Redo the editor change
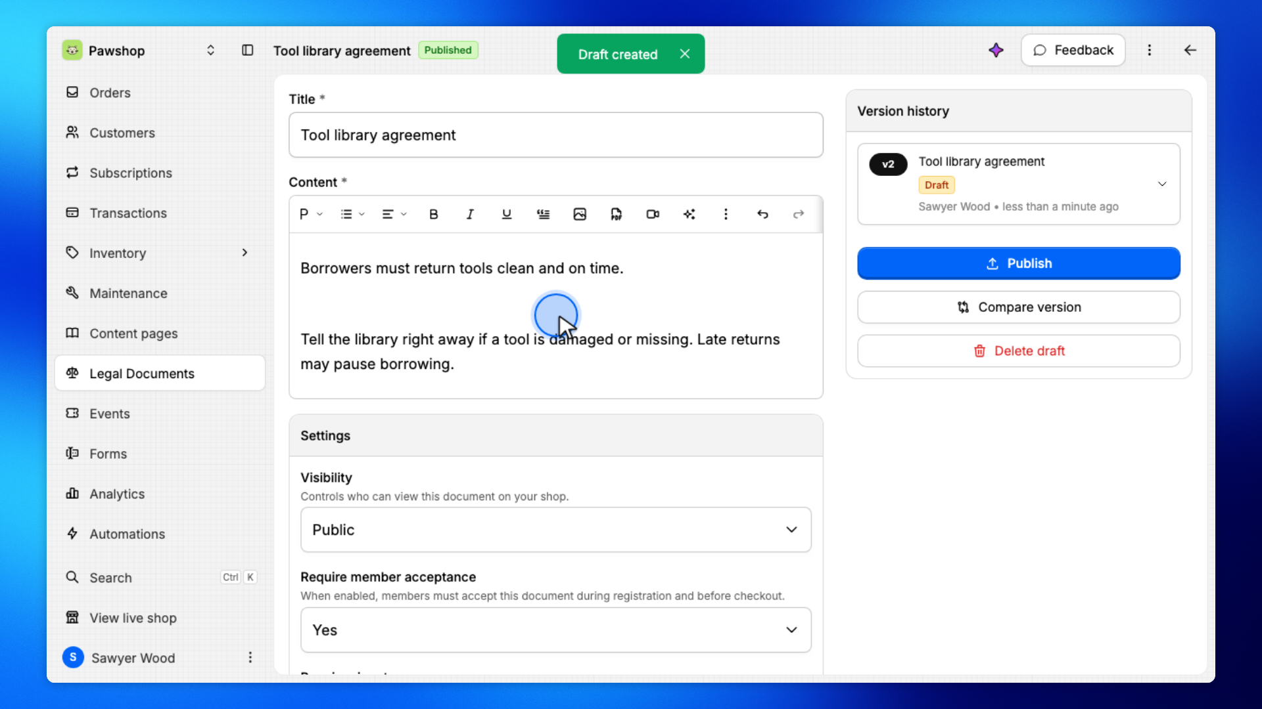 (x=799, y=214)
